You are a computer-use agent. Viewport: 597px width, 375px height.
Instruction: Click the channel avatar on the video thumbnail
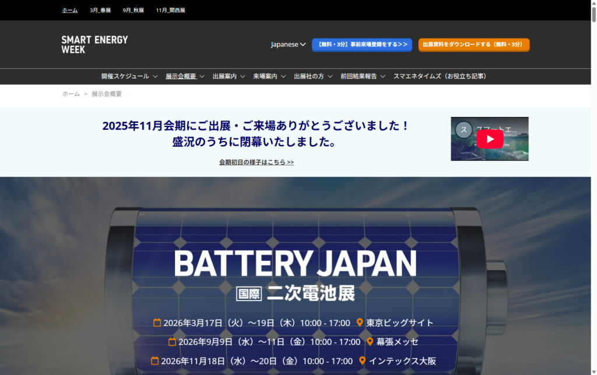click(x=463, y=129)
